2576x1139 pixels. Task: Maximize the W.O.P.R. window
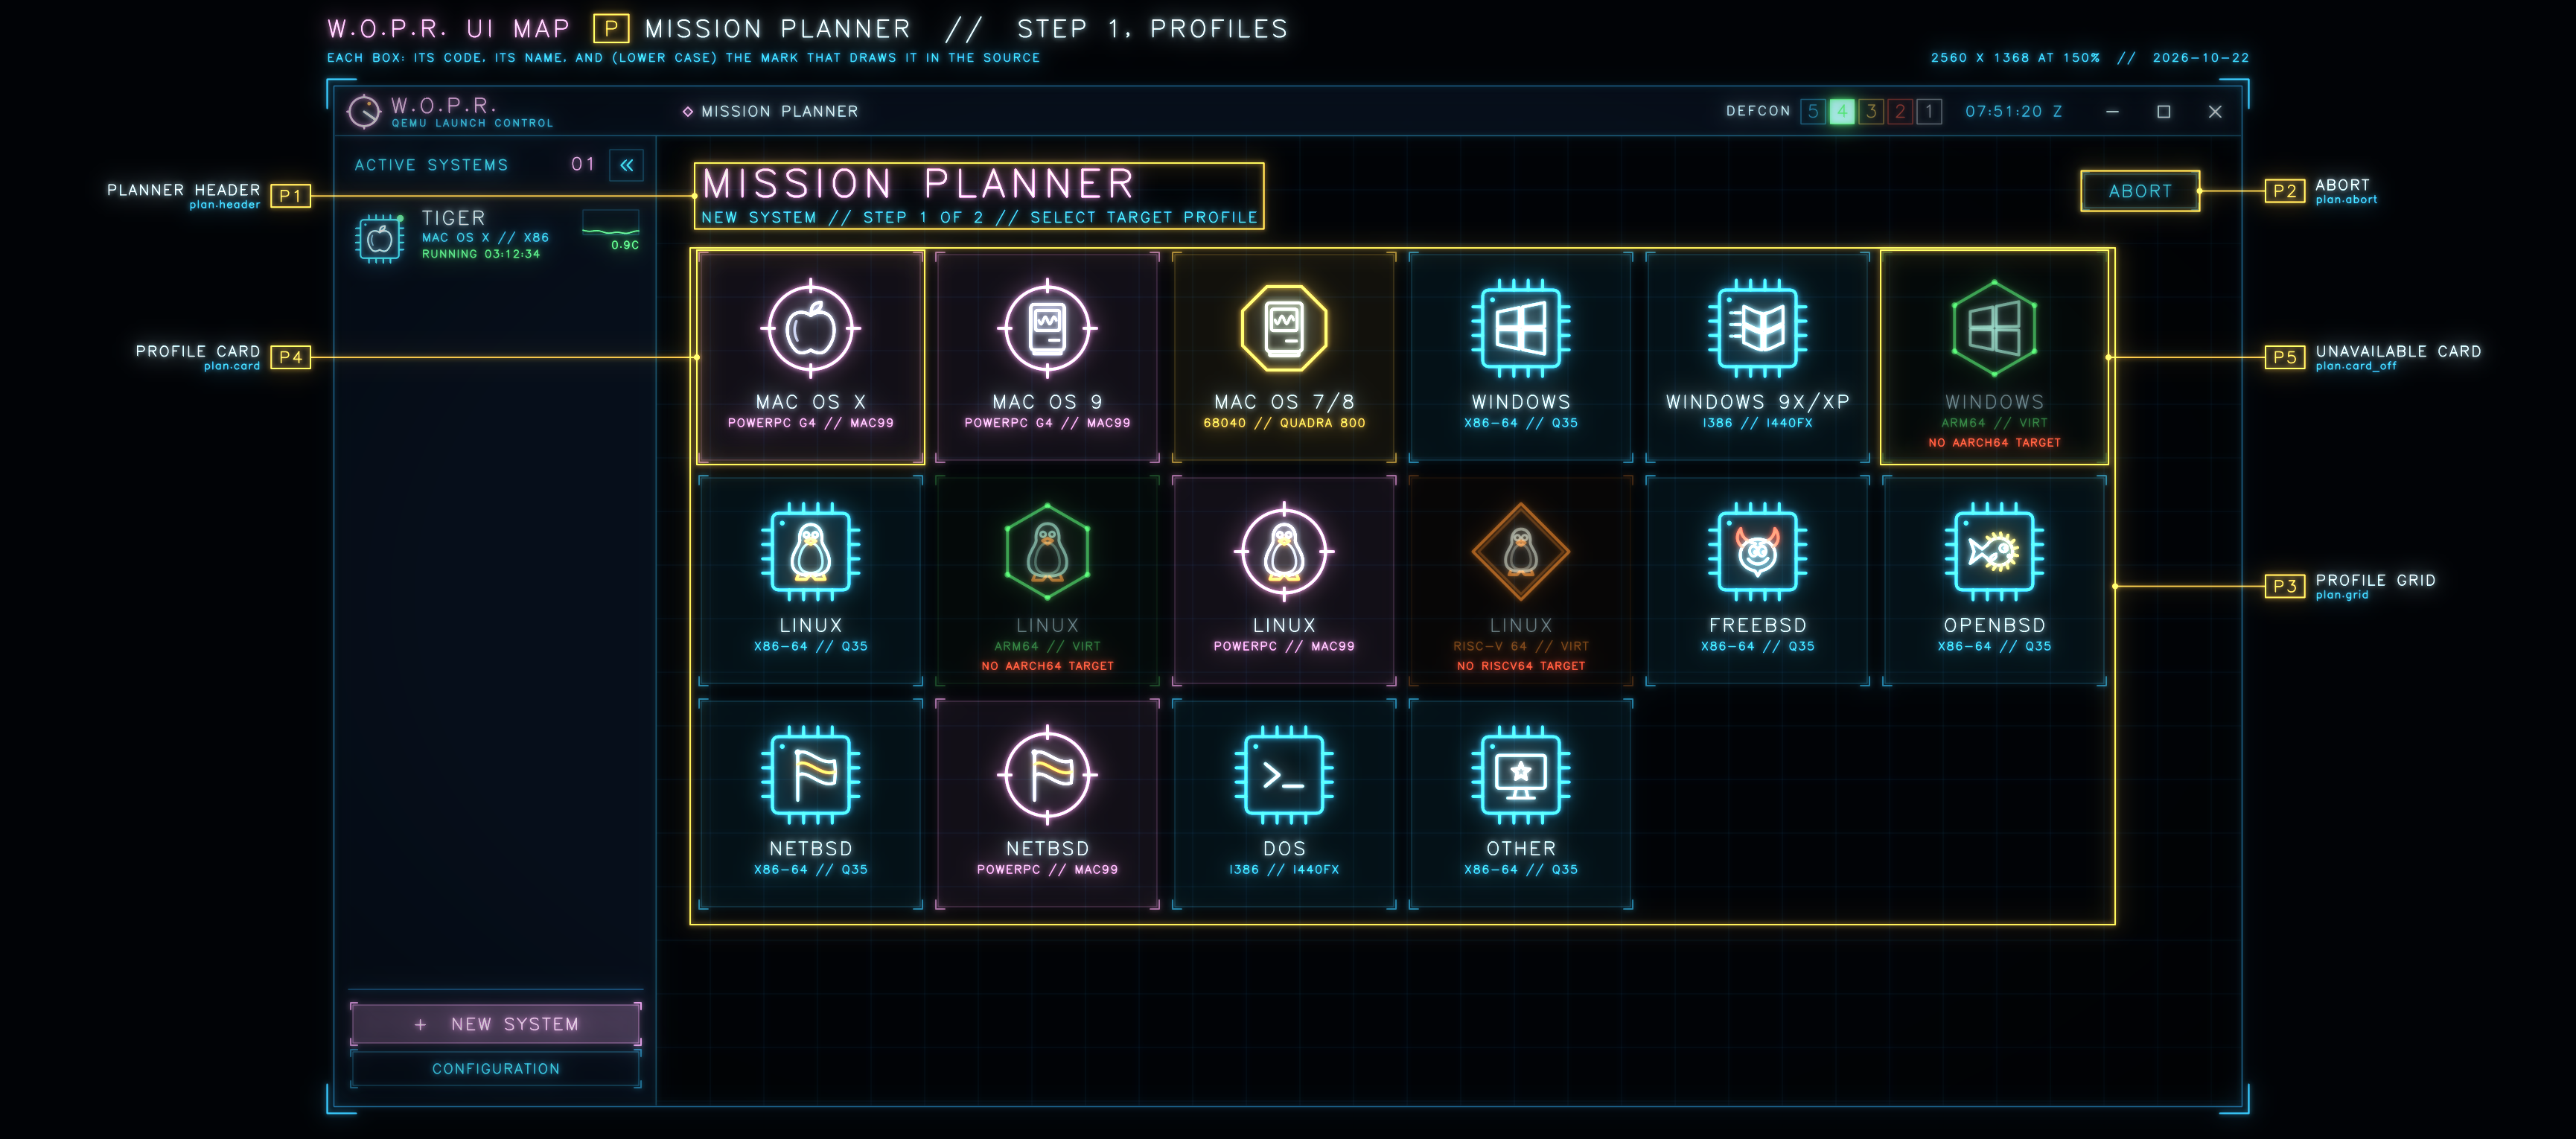click(2163, 111)
